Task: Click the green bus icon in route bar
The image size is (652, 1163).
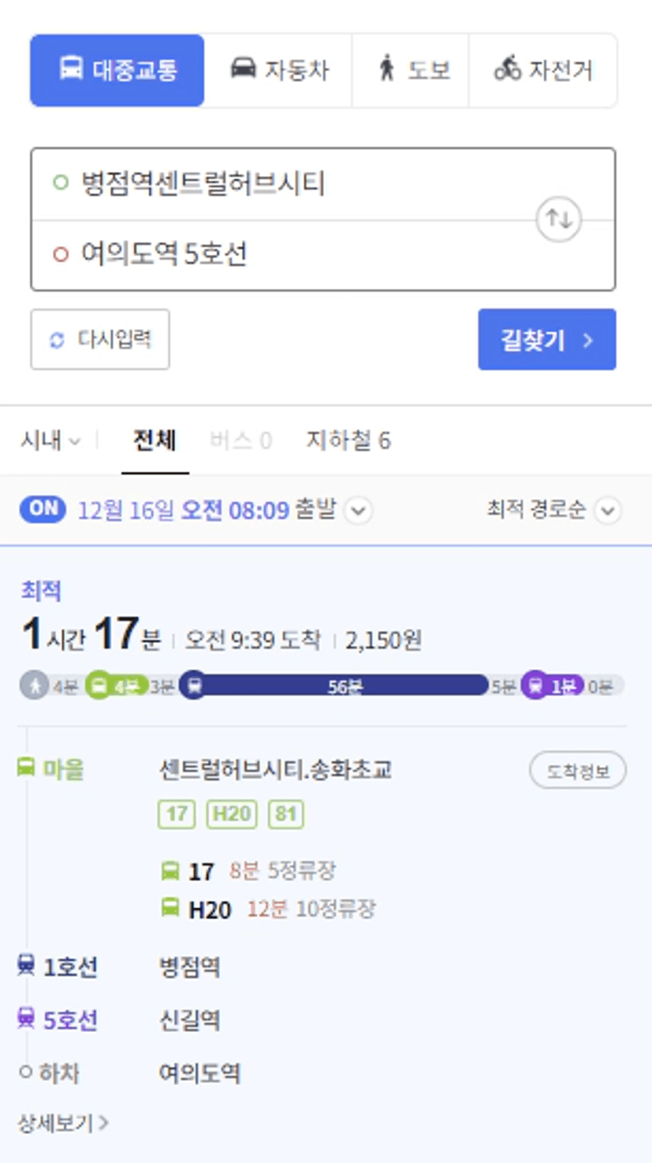Action: click(99, 686)
